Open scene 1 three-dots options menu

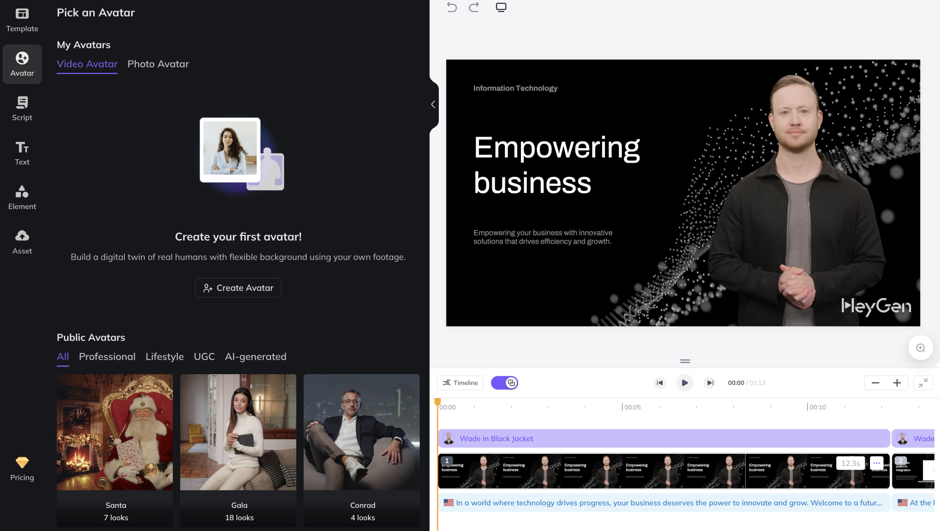pos(876,463)
